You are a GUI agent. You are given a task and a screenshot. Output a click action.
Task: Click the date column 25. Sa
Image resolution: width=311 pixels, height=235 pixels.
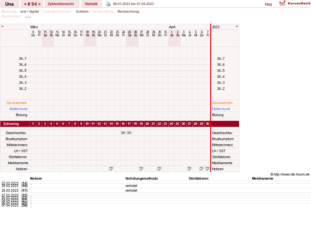tap(129, 34)
